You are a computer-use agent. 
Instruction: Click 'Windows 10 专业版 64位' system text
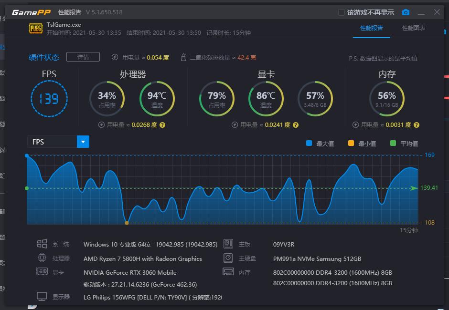point(117,245)
